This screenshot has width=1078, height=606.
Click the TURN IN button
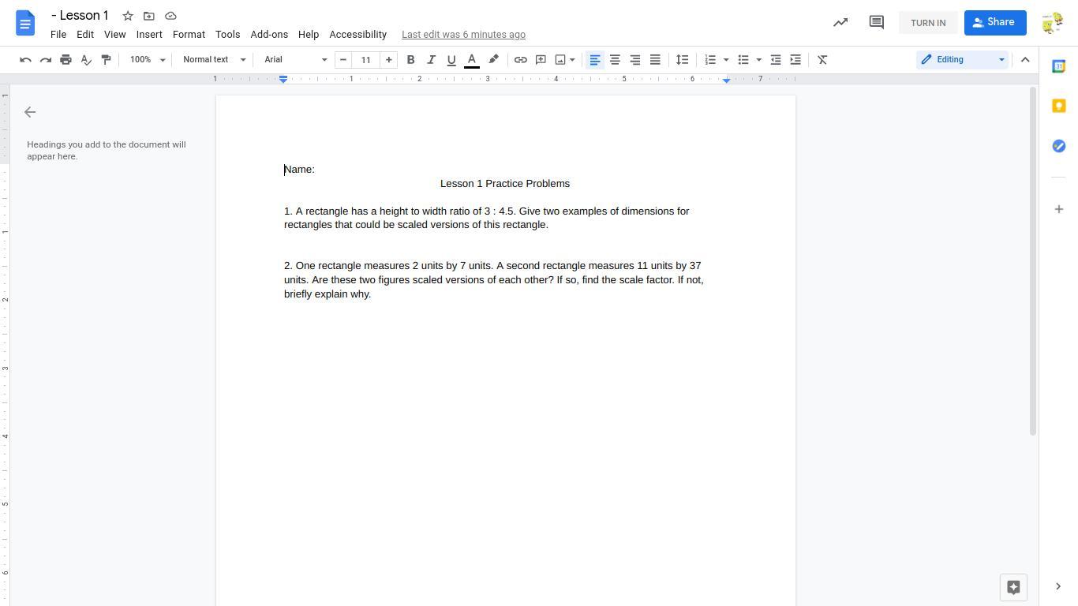click(x=928, y=23)
